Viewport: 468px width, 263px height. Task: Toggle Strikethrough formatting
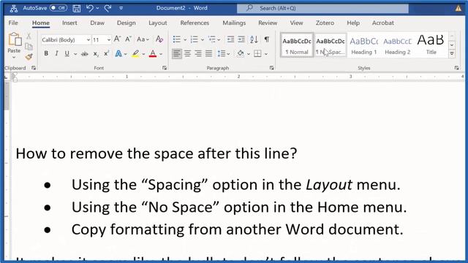(x=85, y=53)
